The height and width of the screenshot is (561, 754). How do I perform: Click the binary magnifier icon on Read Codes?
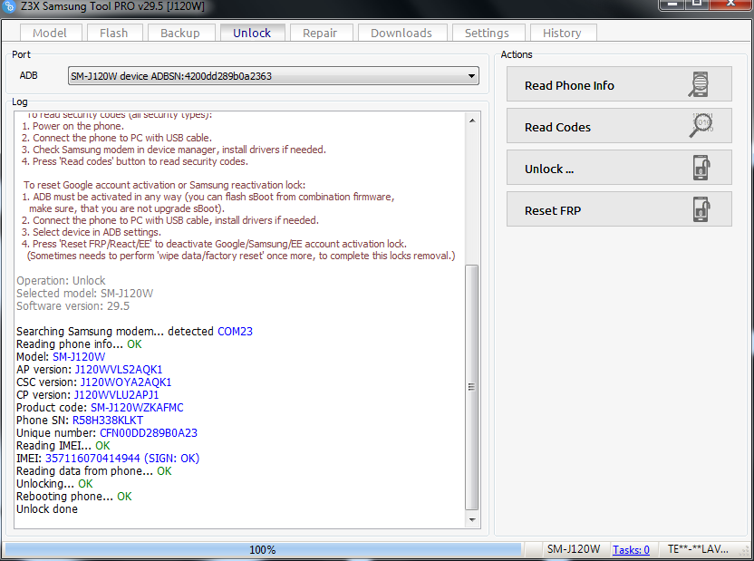[701, 125]
